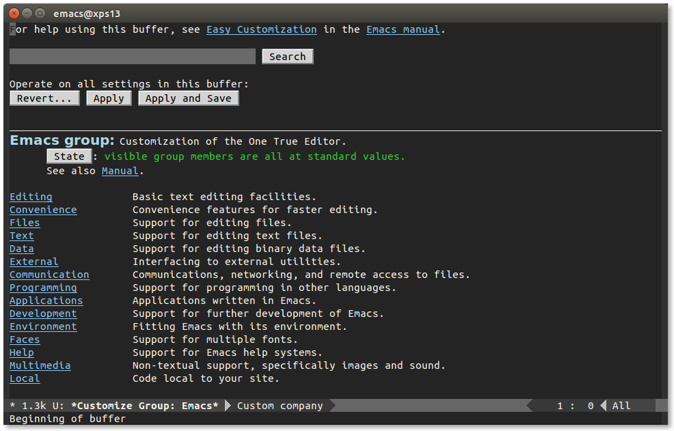Click 'Beginning of buffer' echo area message

pyautogui.click(x=68, y=419)
